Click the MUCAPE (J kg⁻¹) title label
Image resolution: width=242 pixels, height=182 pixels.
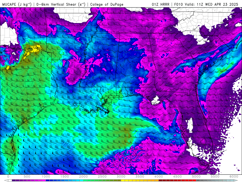[x=17, y=4]
